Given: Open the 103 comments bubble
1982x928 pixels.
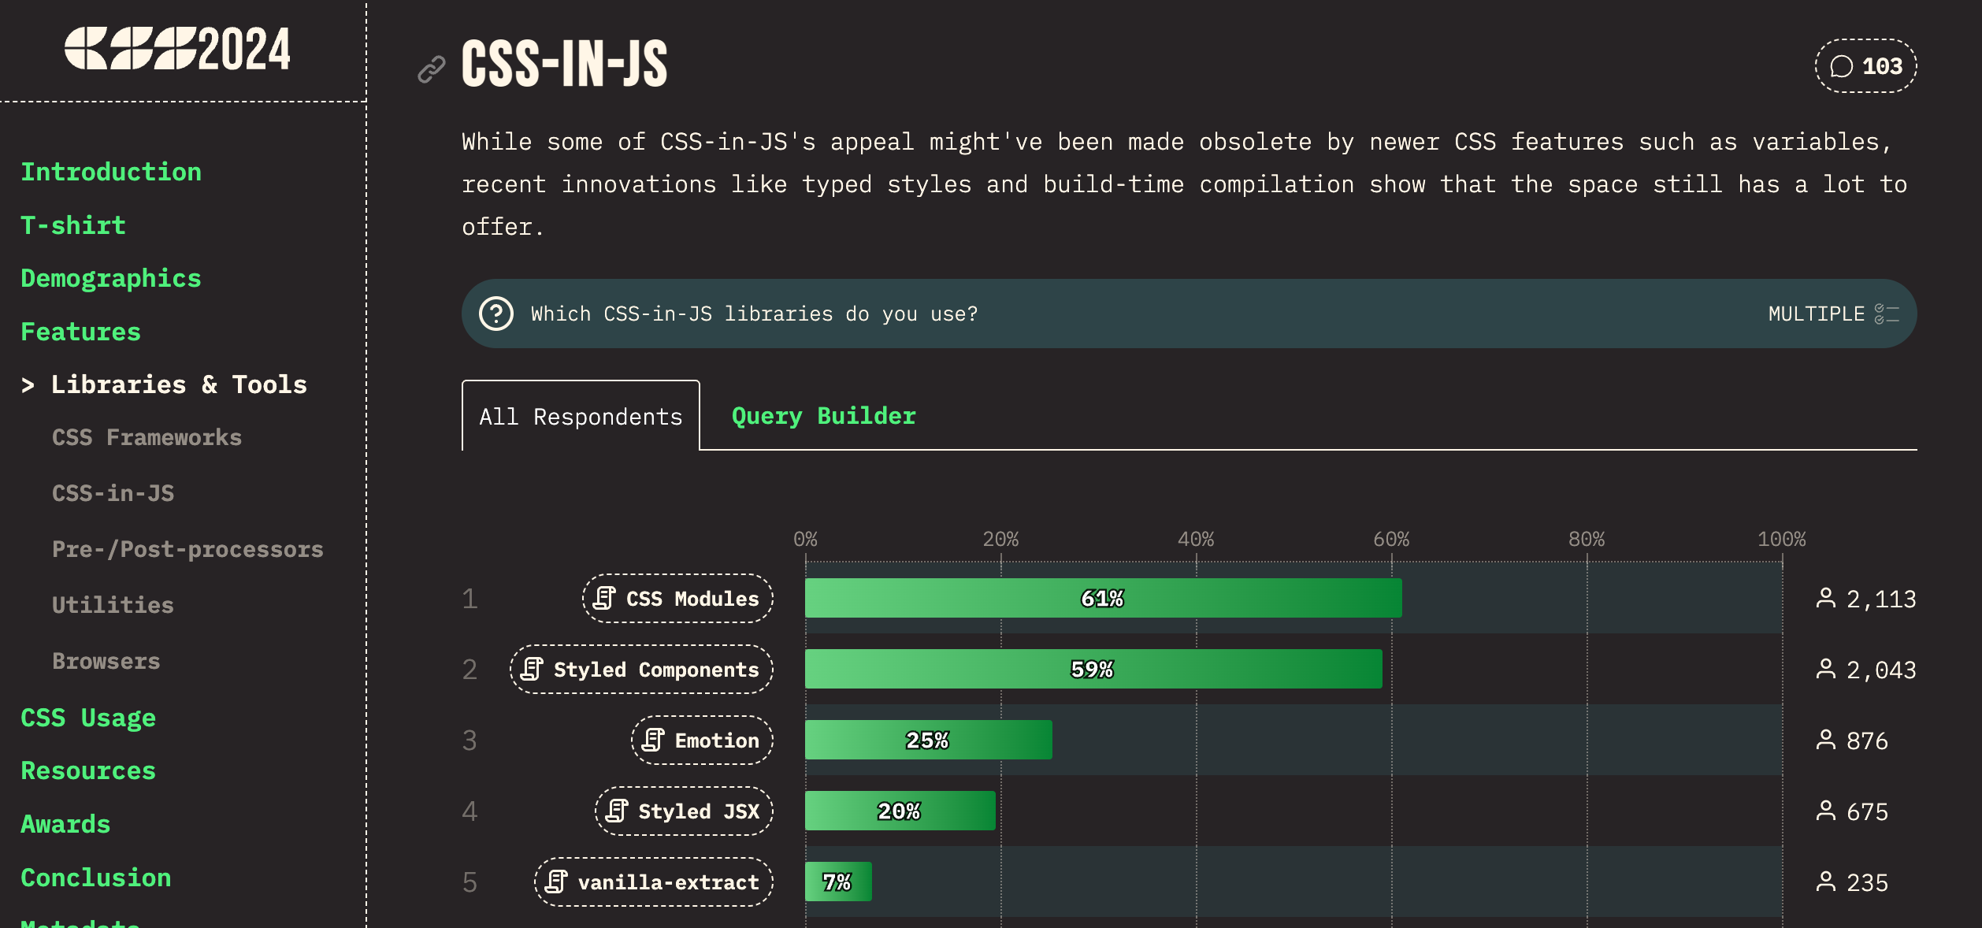Looking at the screenshot, I should [1865, 66].
